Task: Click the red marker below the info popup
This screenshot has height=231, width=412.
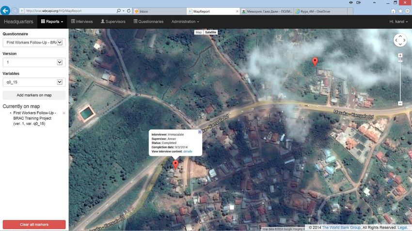Action: click(175, 165)
